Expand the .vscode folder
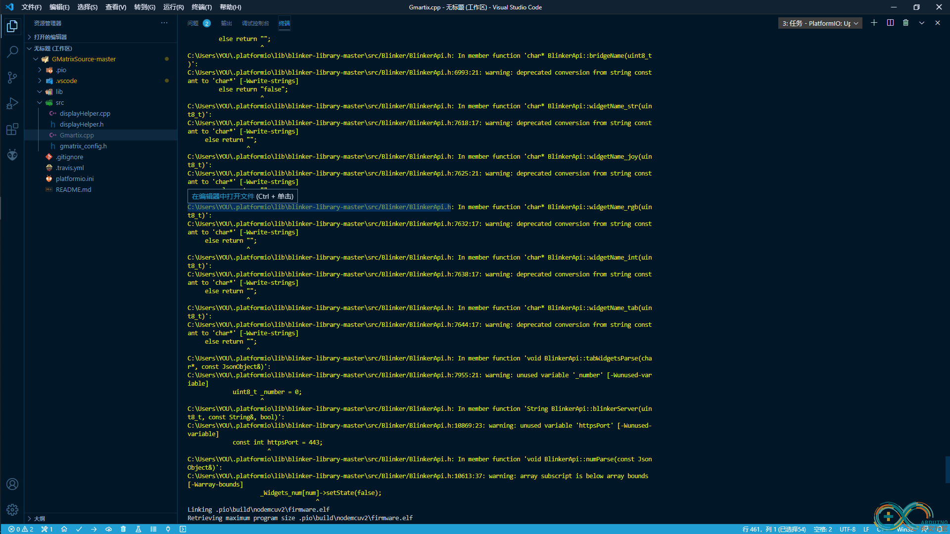 [x=101, y=81]
